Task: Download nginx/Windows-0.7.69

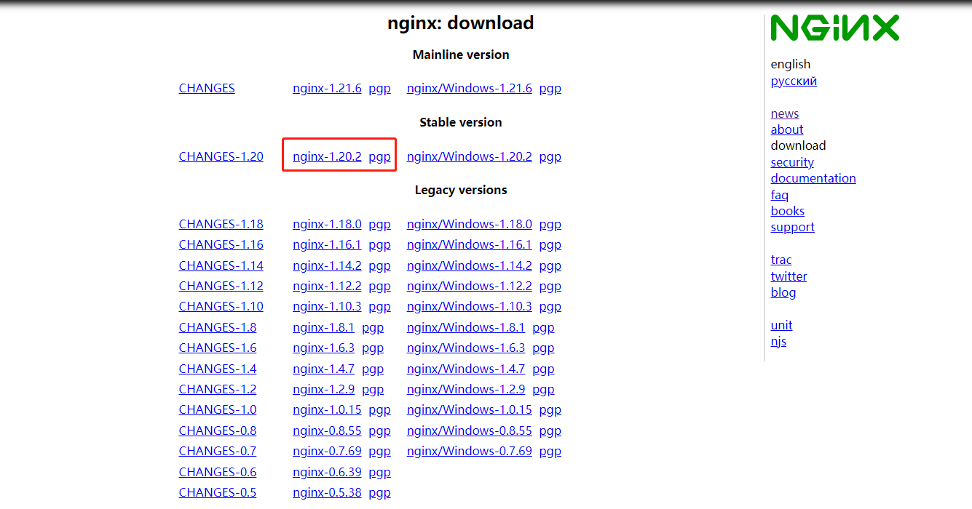Action: click(x=470, y=451)
